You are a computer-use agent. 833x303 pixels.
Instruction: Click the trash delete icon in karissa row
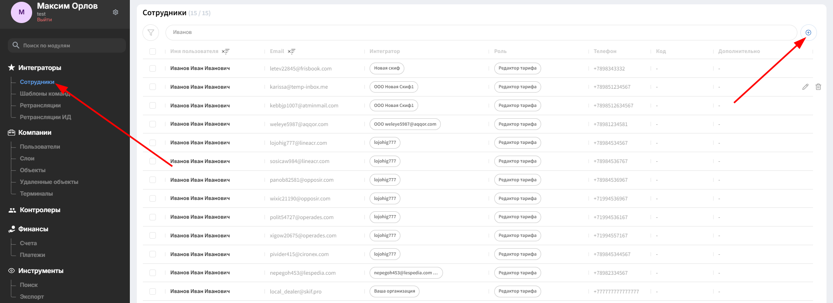coord(818,87)
